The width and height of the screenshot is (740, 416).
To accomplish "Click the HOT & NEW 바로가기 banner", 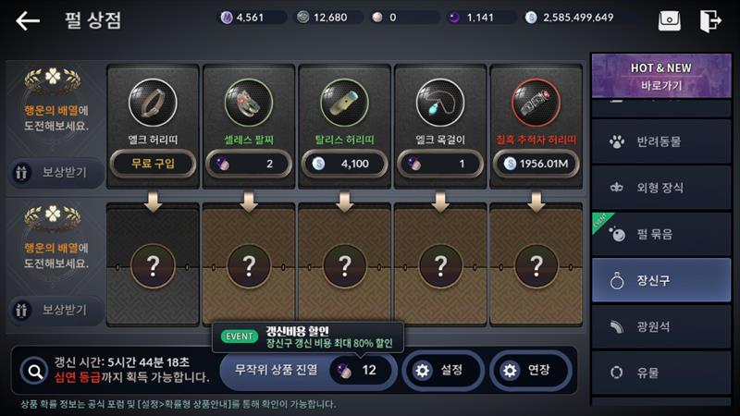I will 661,76.
